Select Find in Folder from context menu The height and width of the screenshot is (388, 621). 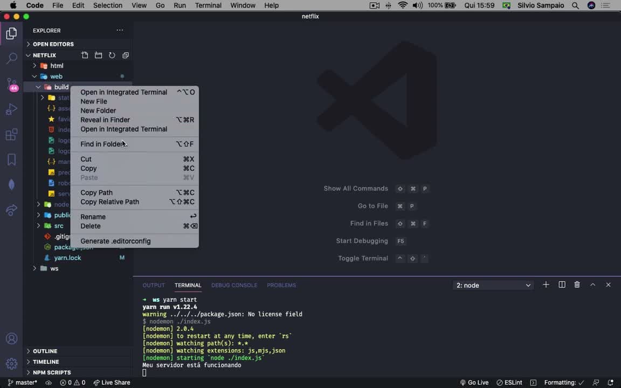point(135,144)
